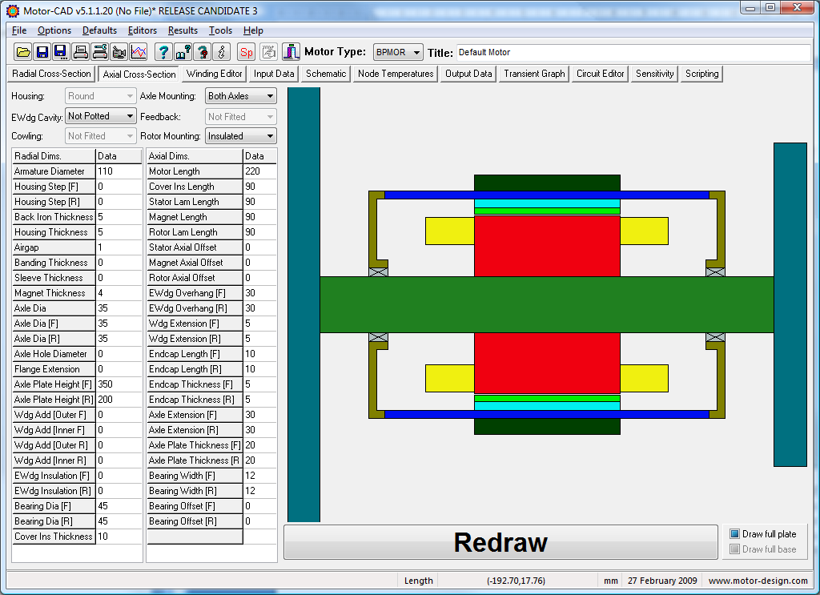Open the EWdg Cavity Not Potted dropdown
This screenshot has height=595, width=820.
click(100, 116)
